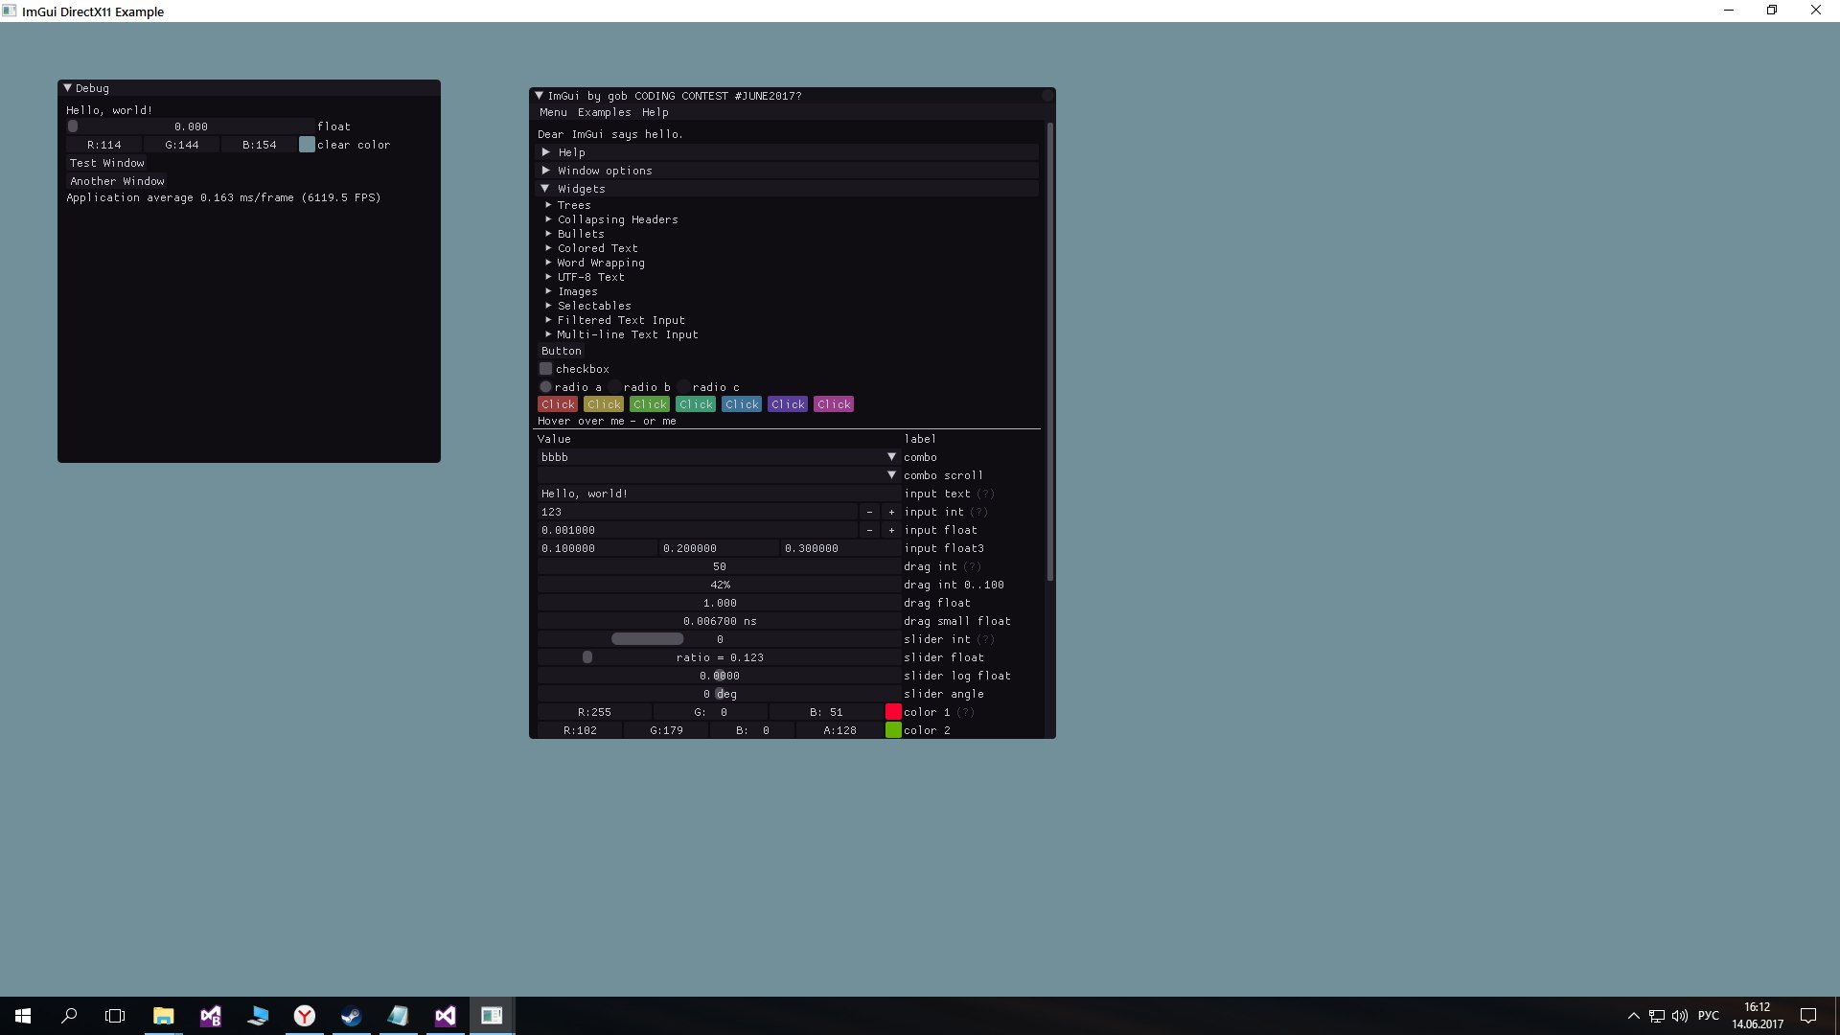This screenshot has width=1840, height=1035.
Task: Open volume control in system tray
Action: (x=1680, y=1016)
